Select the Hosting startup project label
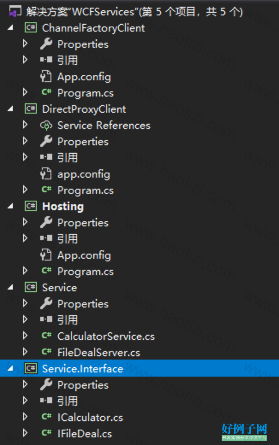This screenshot has height=445, width=279. pos(63,207)
